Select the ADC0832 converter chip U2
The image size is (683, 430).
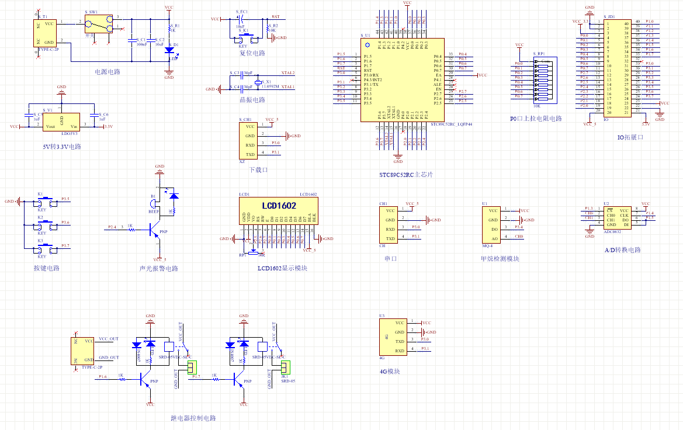(x=618, y=217)
